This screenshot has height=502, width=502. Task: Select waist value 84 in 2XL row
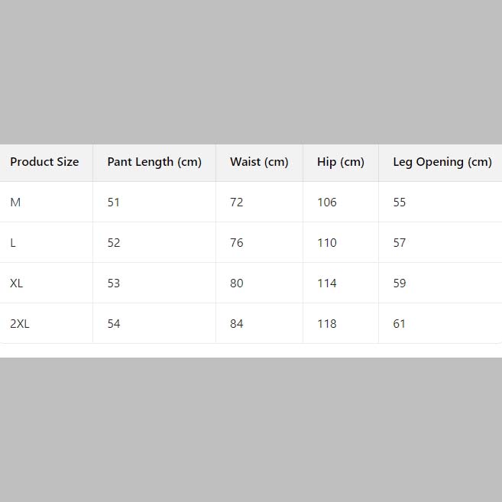pyautogui.click(x=237, y=324)
